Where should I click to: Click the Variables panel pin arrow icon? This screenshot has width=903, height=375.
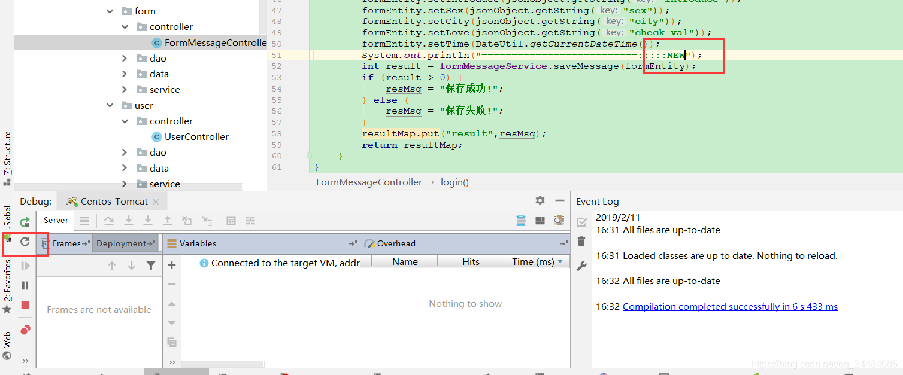click(353, 243)
